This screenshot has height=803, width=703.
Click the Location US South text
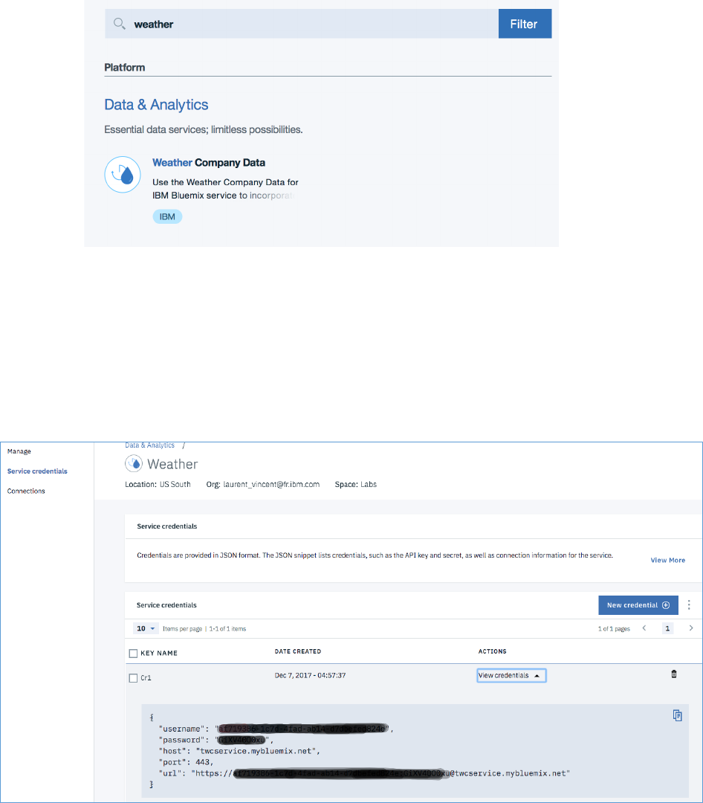[158, 485]
